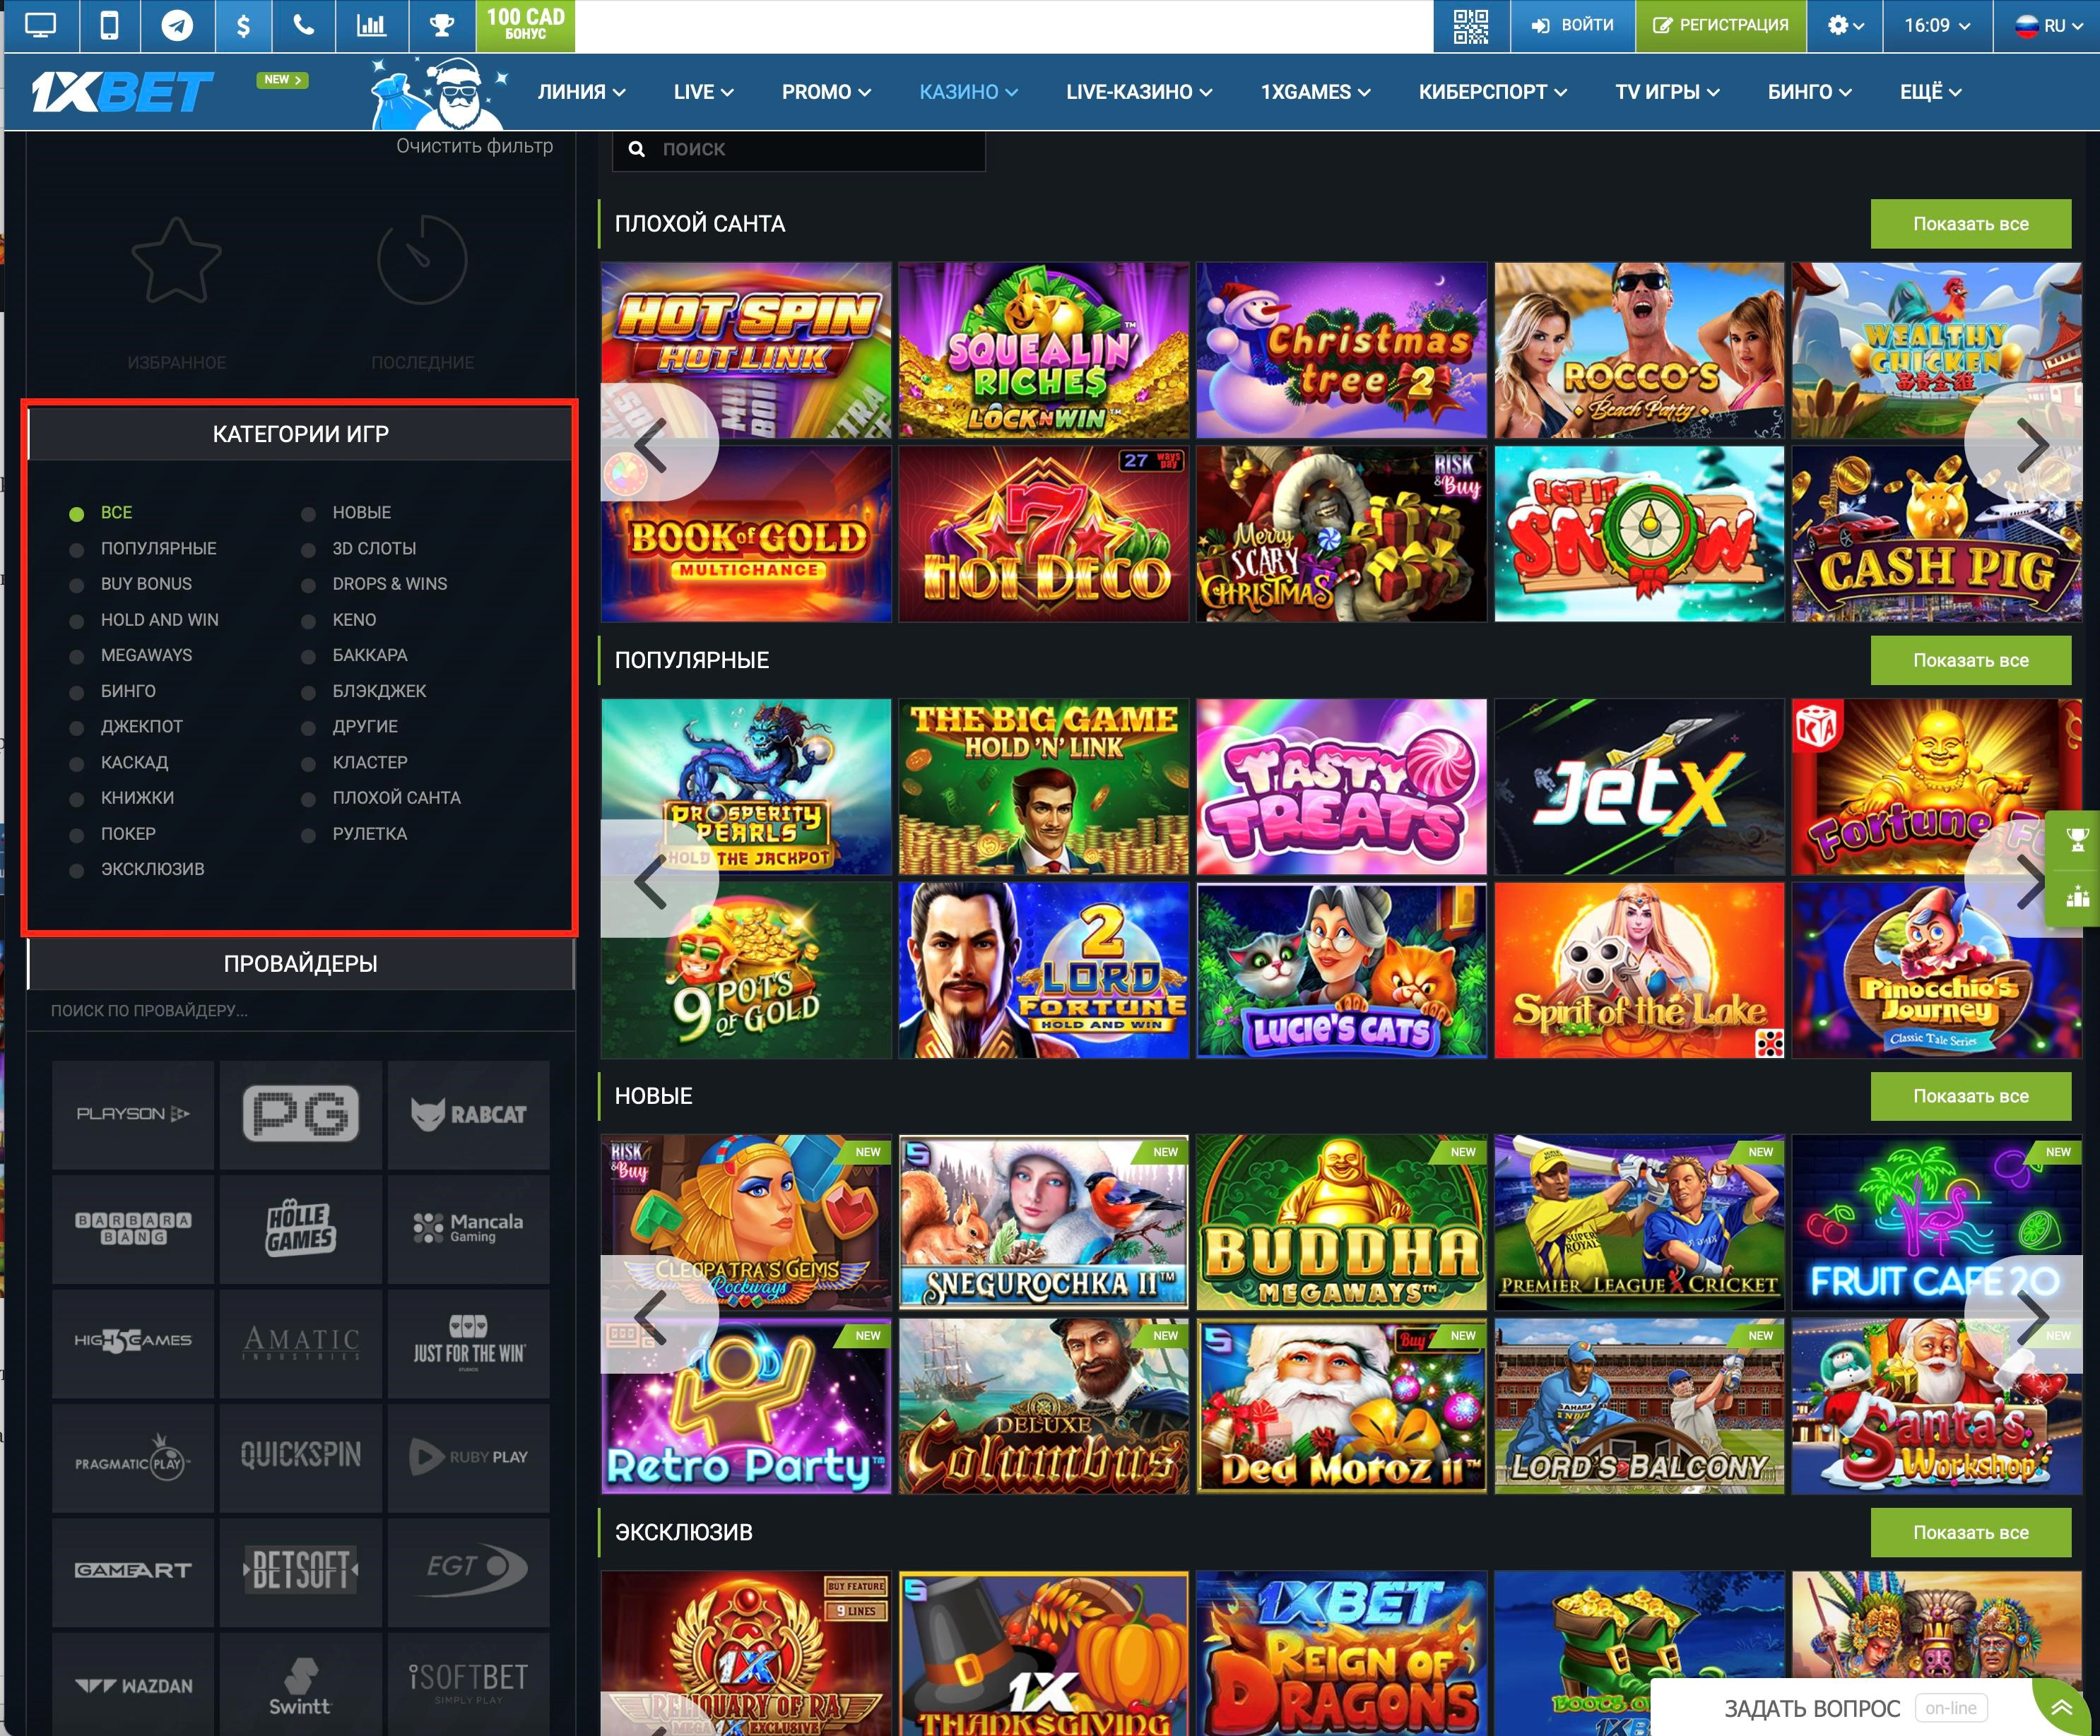Select the НОВЫЕ category radio button
2100x1736 pixels.
point(308,513)
